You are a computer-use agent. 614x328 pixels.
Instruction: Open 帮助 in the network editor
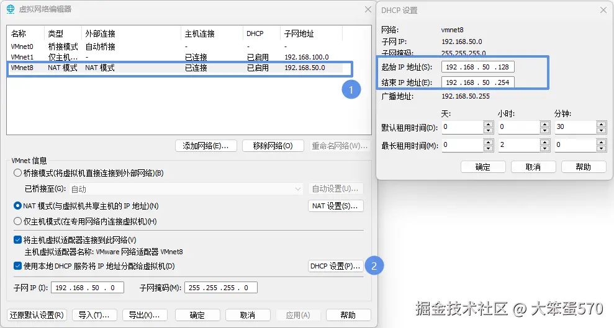click(x=348, y=315)
